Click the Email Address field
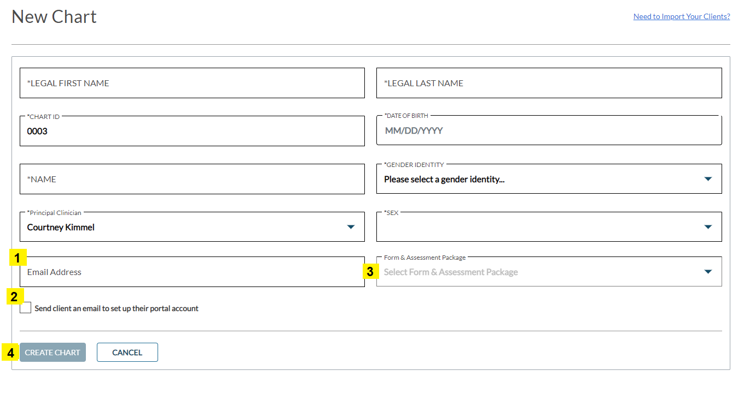This screenshot has width=744, height=394. click(191, 272)
